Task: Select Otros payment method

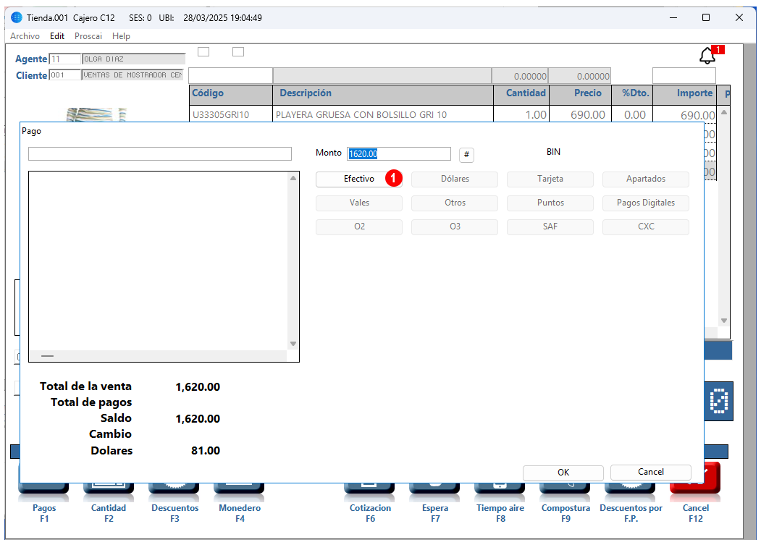Action: click(x=455, y=203)
